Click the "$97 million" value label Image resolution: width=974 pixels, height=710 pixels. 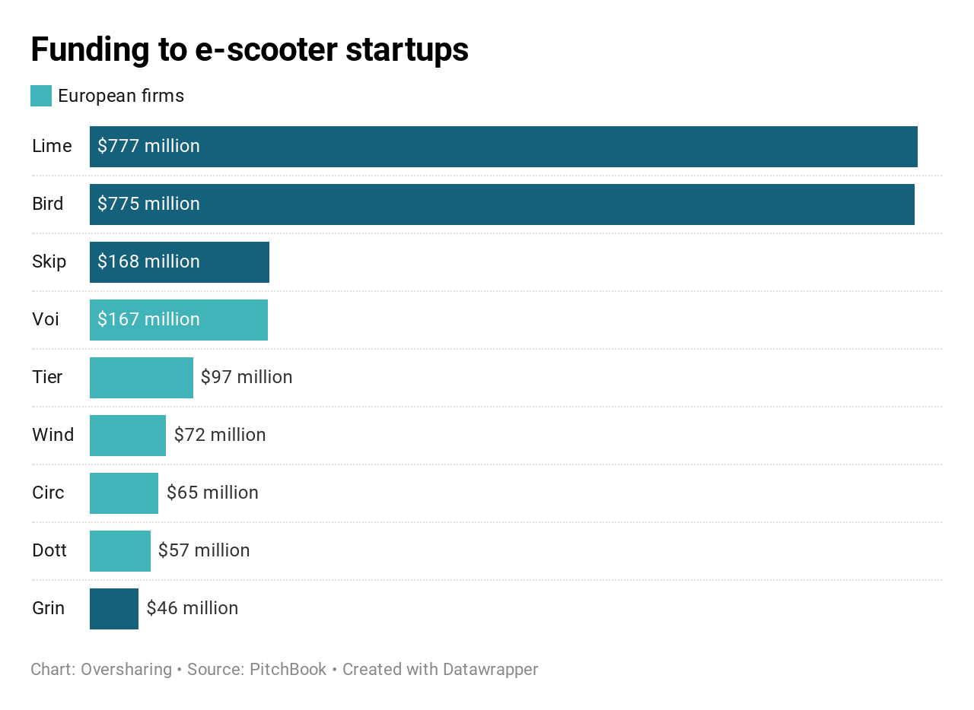247,377
